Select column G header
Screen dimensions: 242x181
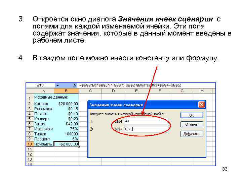point(182,91)
